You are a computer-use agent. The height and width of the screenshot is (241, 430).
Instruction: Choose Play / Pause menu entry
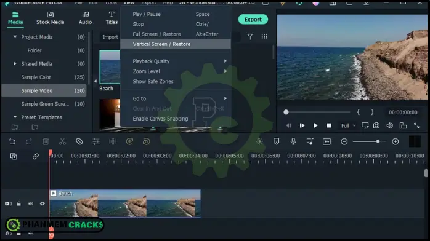click(176, 14)
